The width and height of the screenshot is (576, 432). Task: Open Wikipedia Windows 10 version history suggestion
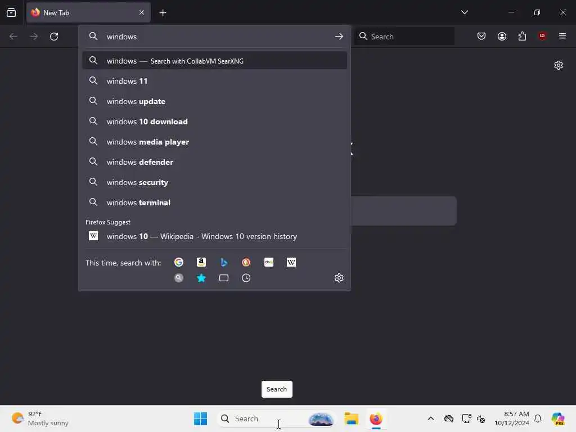point(215,236)
